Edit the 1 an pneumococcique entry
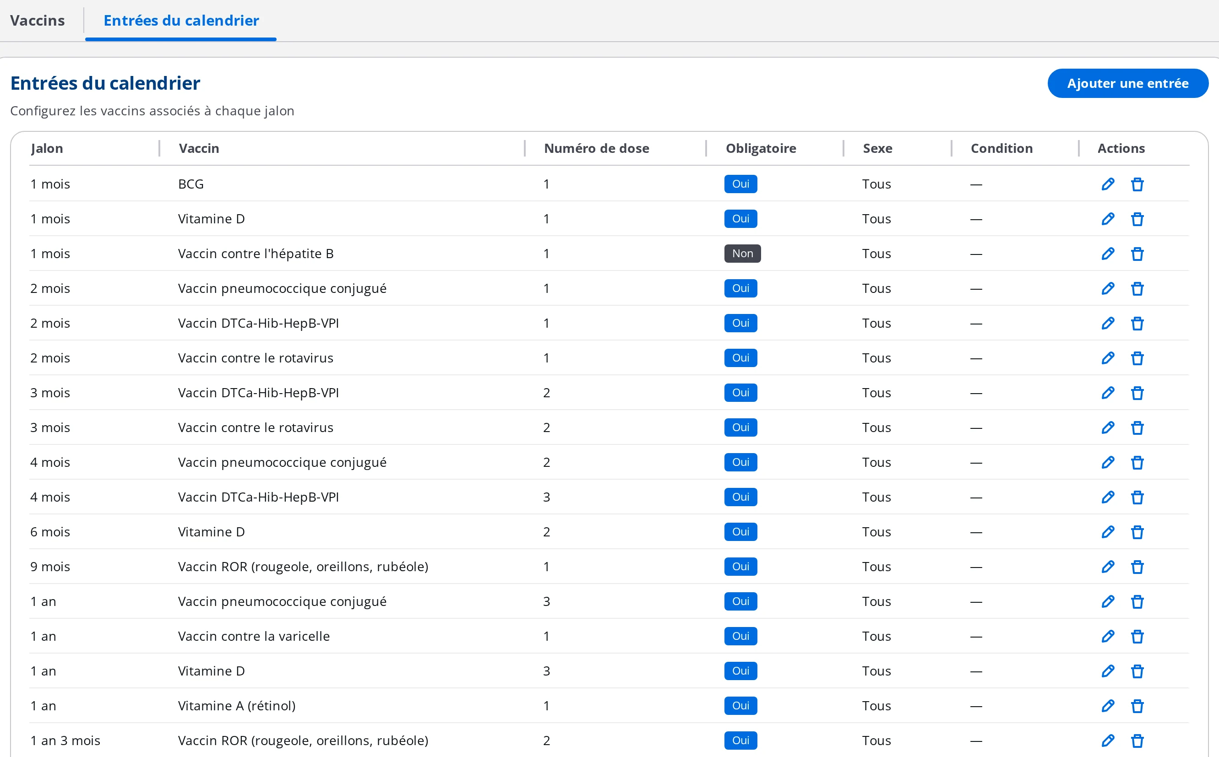The height and width of the screenshot is (757, 1219). coord(1108,602)
